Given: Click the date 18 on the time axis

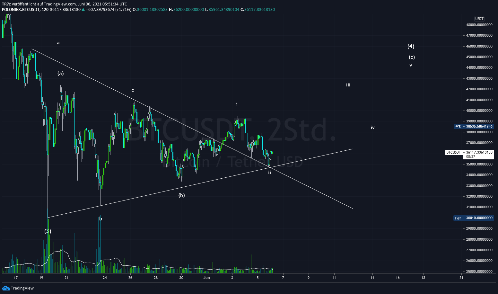Looking at the screenshot, I should coord(423,278).
